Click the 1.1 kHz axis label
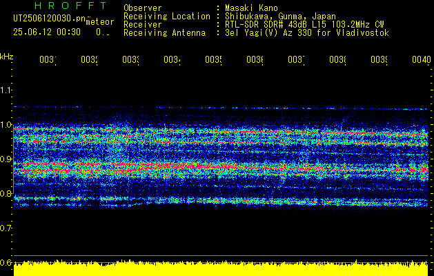This screenshot has width=434, height=276. tap(6, 90)
